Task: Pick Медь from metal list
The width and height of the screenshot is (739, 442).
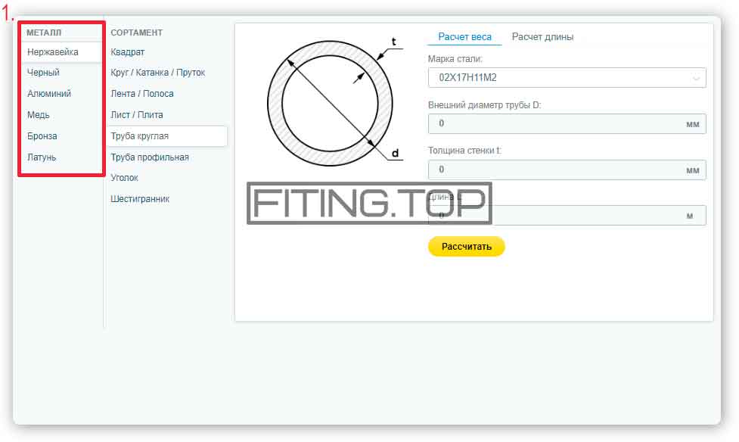Action: [x=38, y=114]
